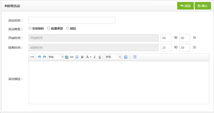Insert a table in the editor
The image size is (214, 113).
click(x=135, y=57)
